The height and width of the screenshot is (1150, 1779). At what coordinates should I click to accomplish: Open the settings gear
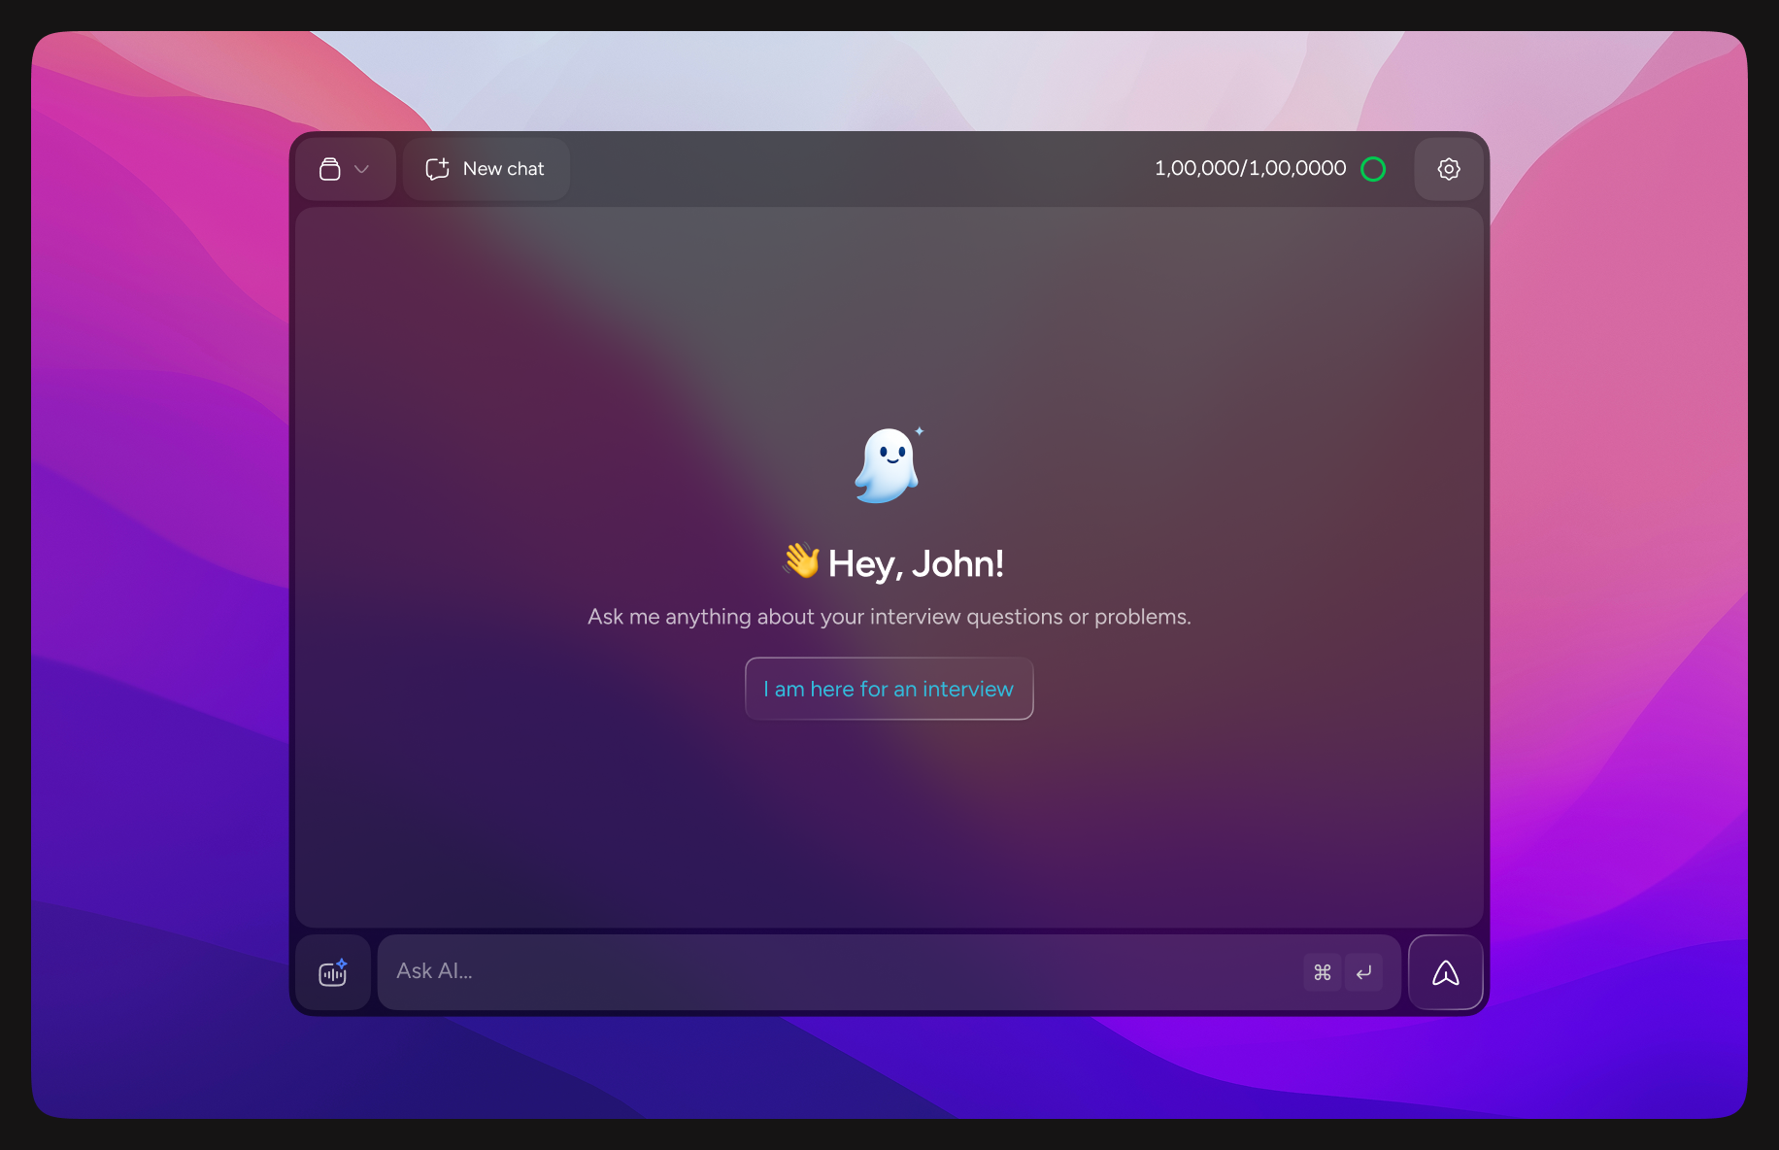[1448, 169]
